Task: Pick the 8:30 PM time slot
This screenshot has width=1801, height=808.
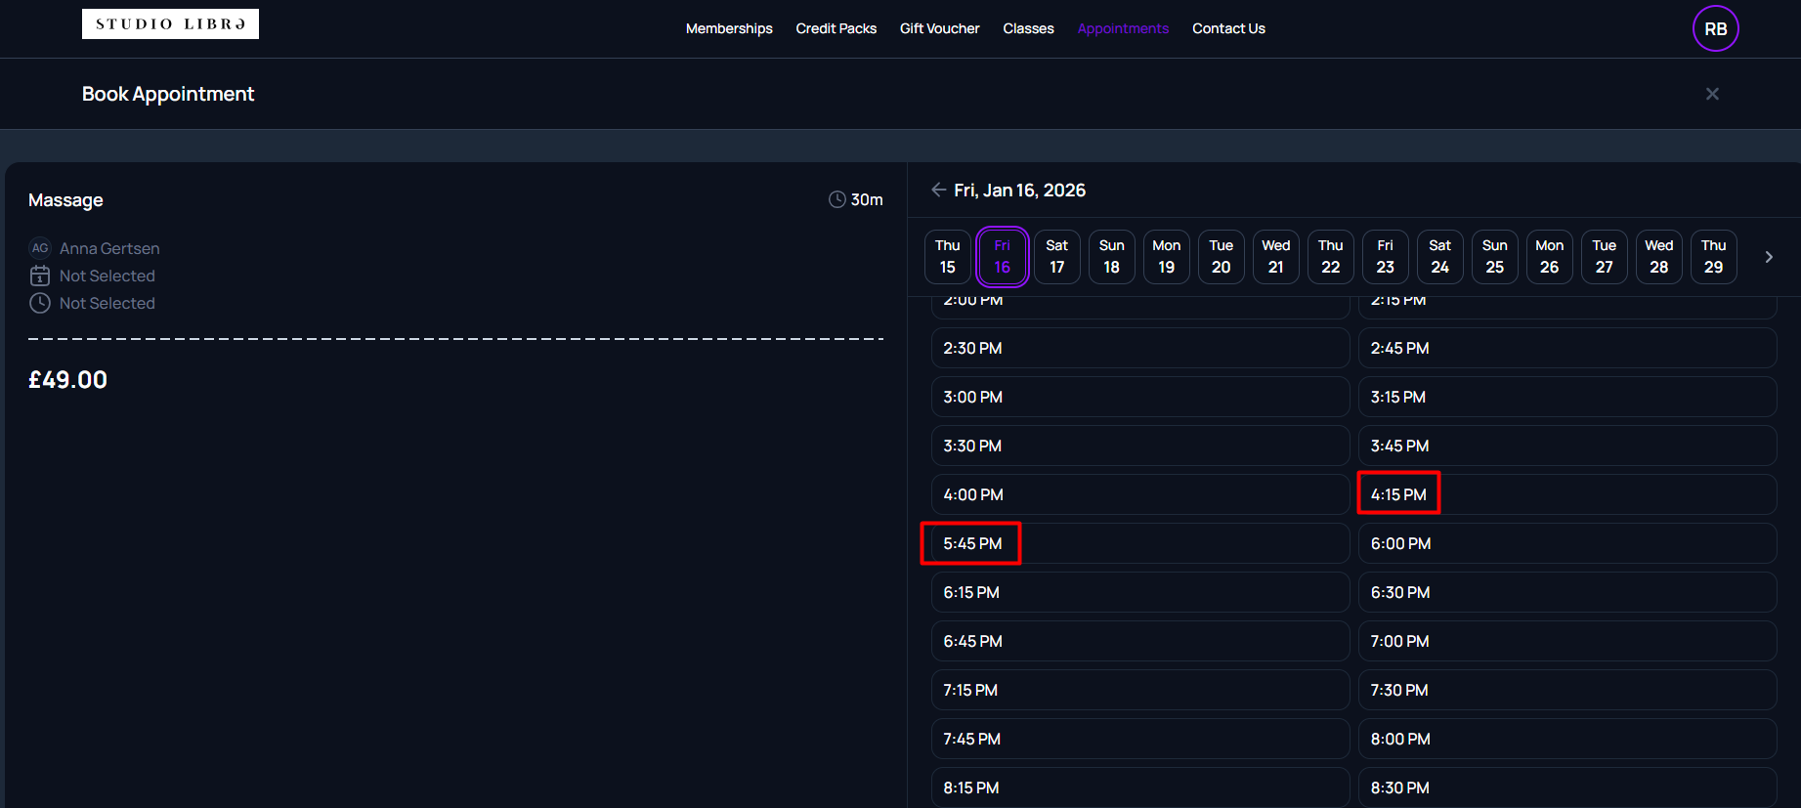Action: click(1567, 787)
